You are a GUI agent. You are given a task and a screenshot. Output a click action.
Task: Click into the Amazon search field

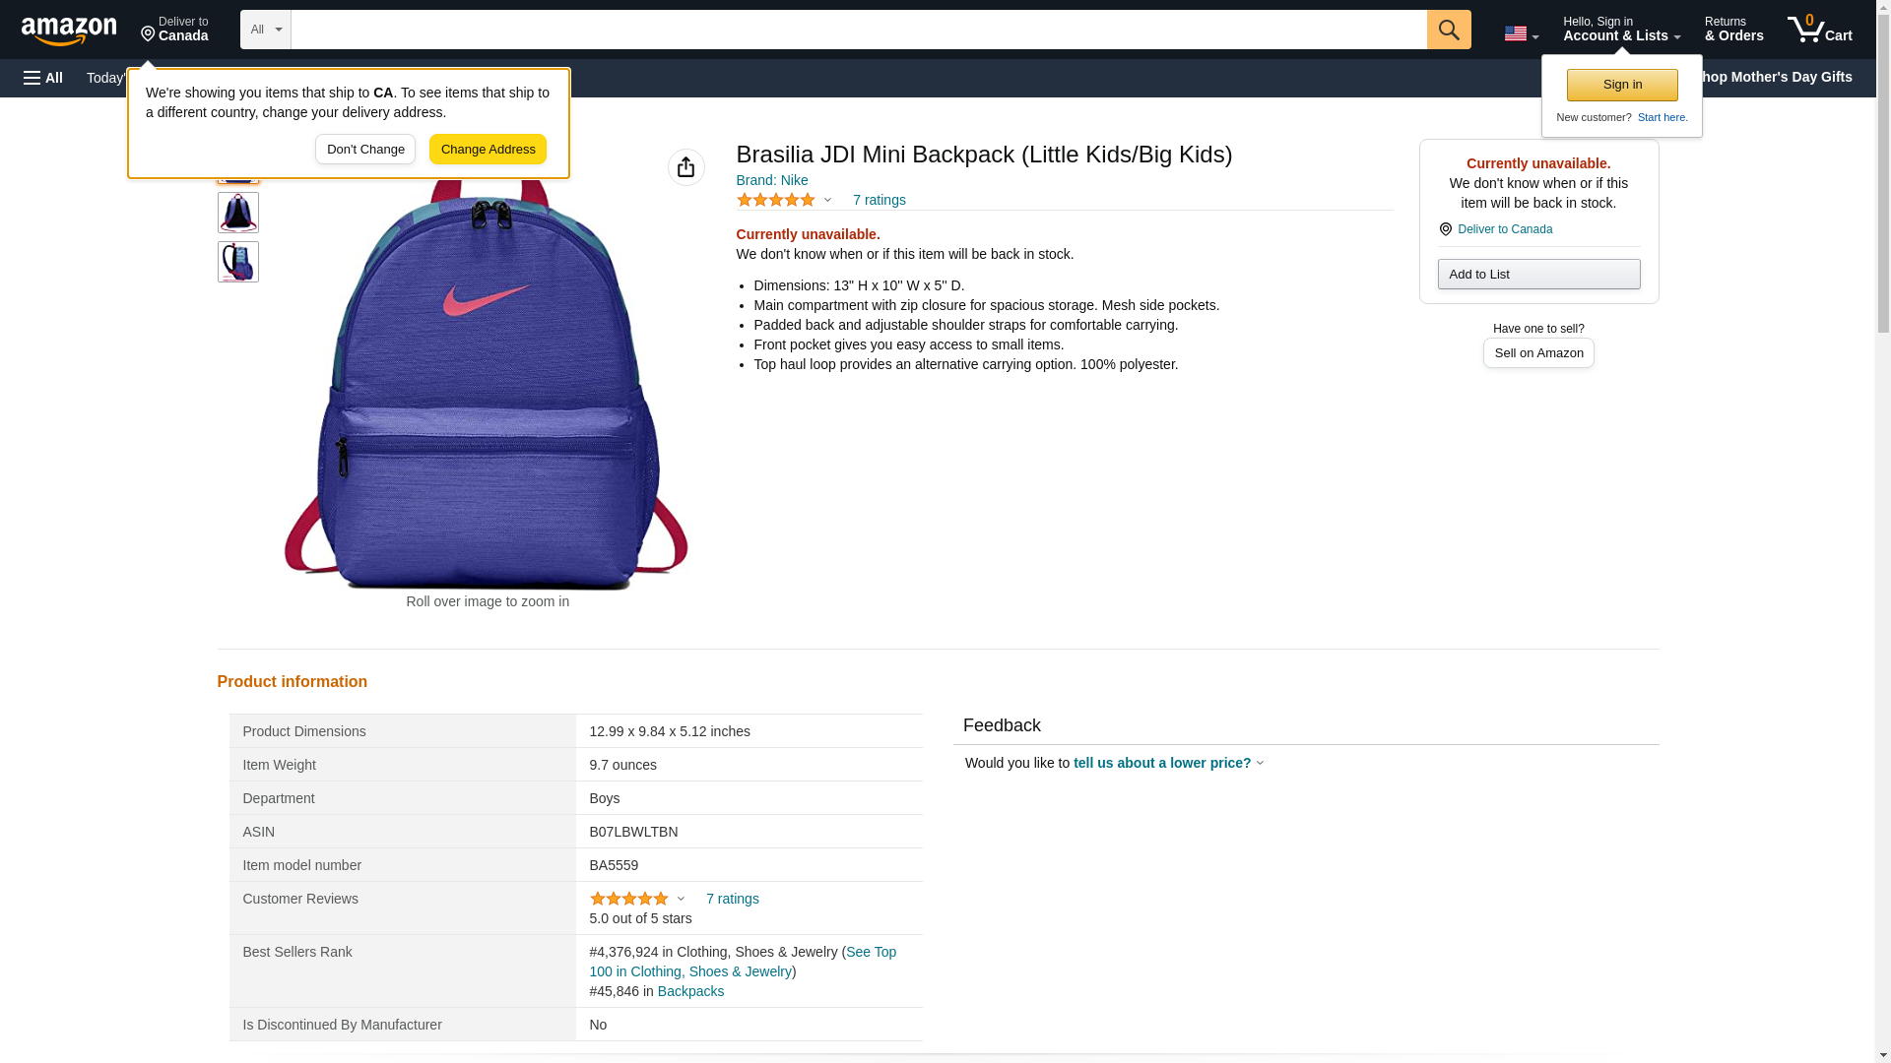click(x=857, y=30)
